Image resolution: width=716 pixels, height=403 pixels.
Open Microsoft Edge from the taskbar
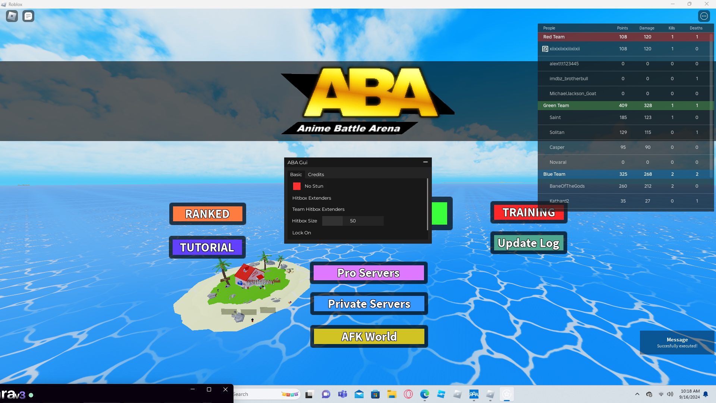(424, 394)
